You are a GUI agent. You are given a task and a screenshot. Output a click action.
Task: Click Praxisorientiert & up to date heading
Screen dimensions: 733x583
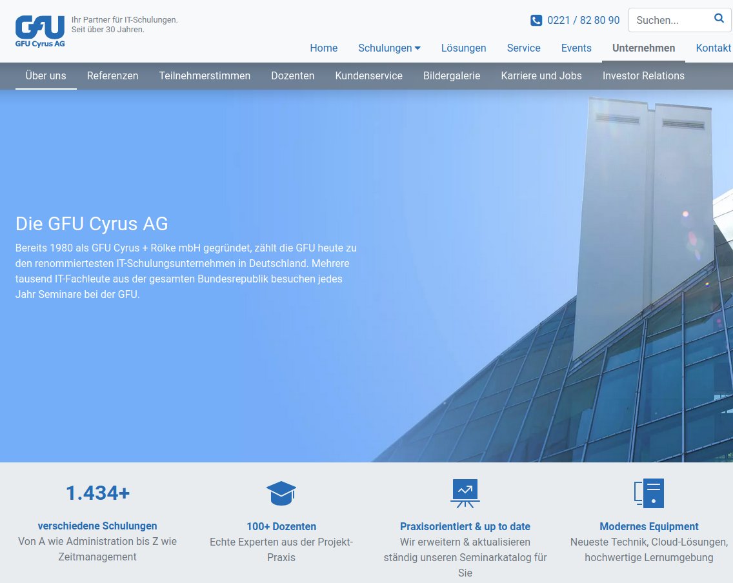[465, 526]
